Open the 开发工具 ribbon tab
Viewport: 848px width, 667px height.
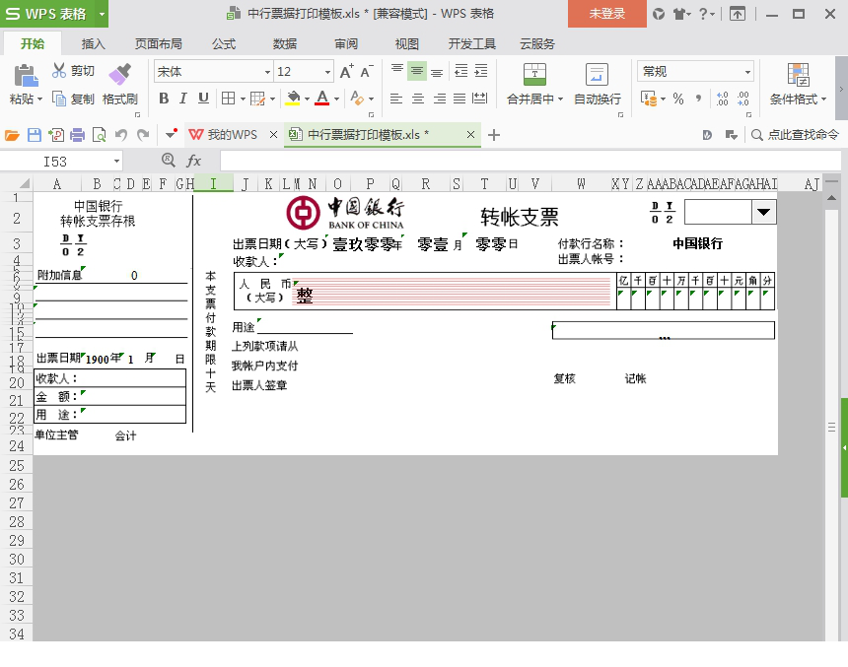click(x=471, y=43)
